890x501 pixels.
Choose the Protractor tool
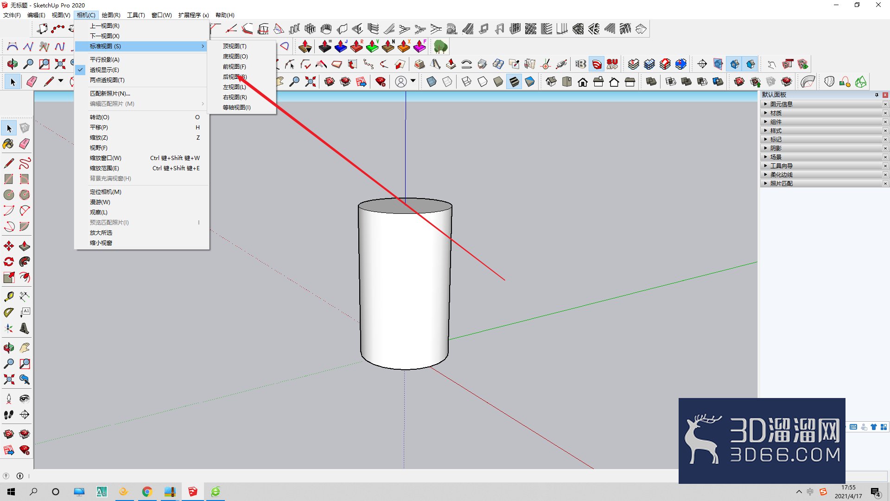click(x=9, y=313)
